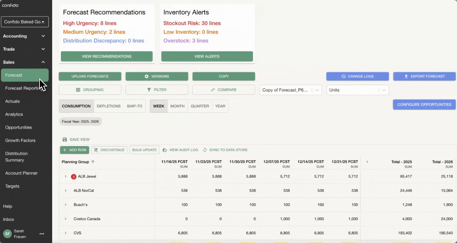Click the View Recommendations button
The image size is (457, 243).
pyautogui.click(x=106, y=56)
